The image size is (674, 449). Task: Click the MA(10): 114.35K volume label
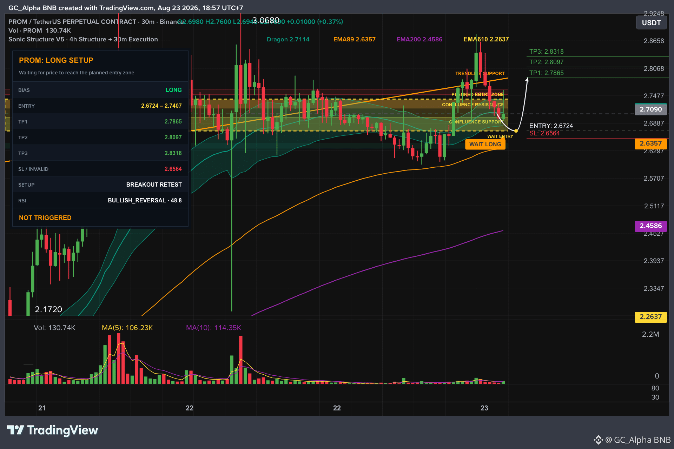pos(213,328)
